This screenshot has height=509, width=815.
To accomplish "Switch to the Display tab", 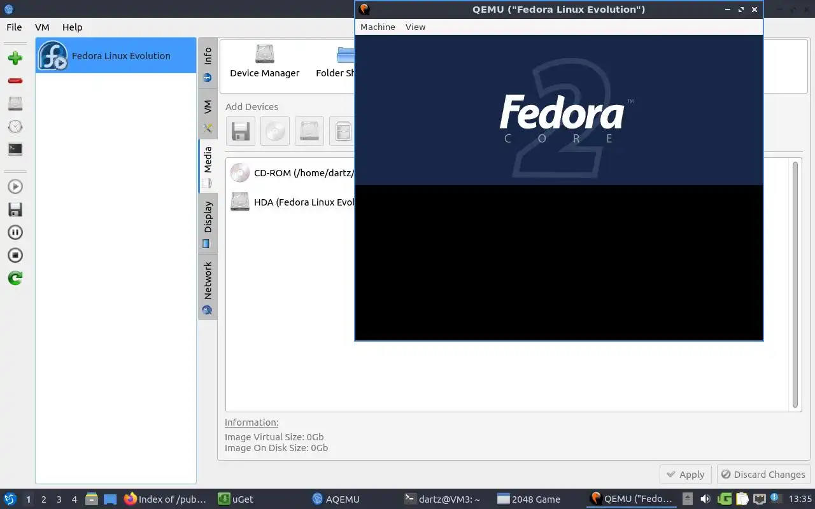I will pyautogui.click(x=208, y=223).
